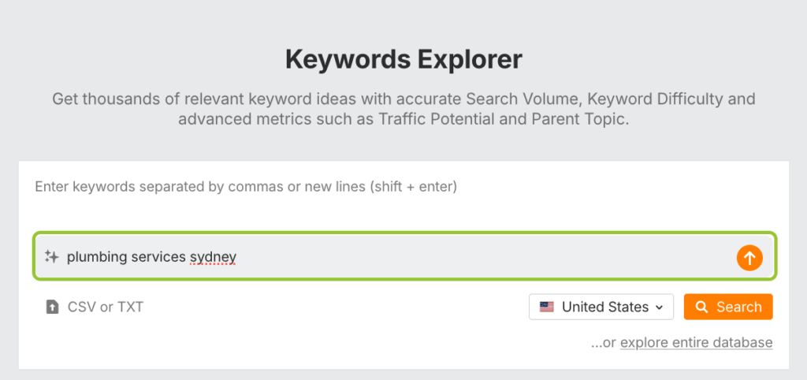Focus the empty space in the keyword input
This screenshot has width=807, height=380.
coord(473,257)
